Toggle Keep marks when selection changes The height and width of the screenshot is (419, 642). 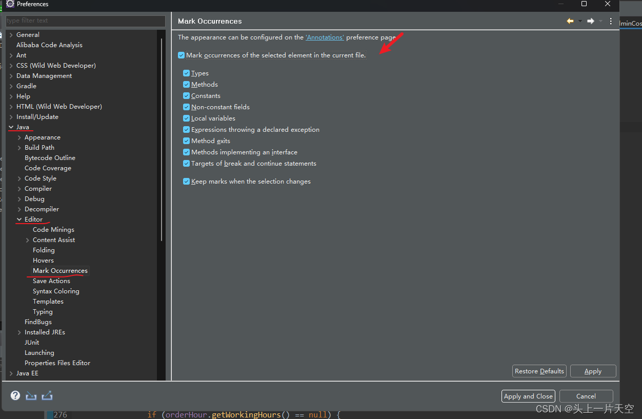pyautogui.click(x=186, y=182)
